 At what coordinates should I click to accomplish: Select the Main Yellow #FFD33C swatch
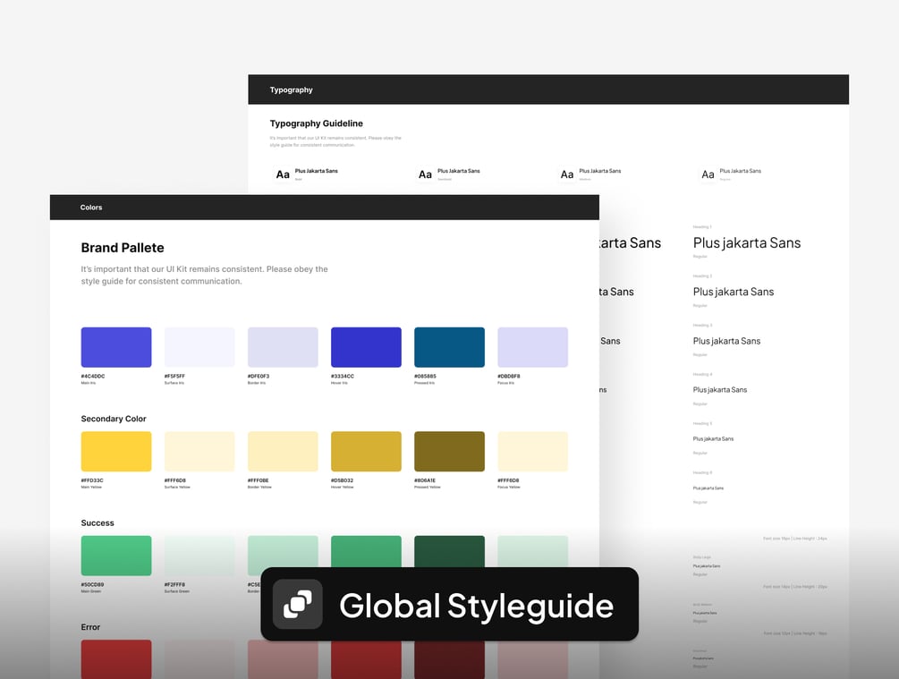(x=116, y=452)
